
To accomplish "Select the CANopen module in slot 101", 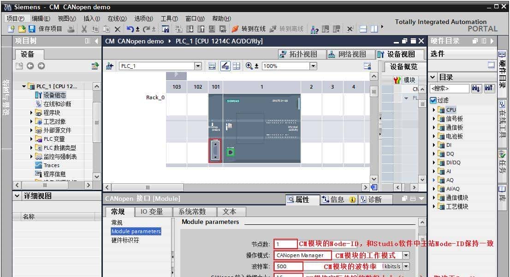I will (x=215, y=151).
